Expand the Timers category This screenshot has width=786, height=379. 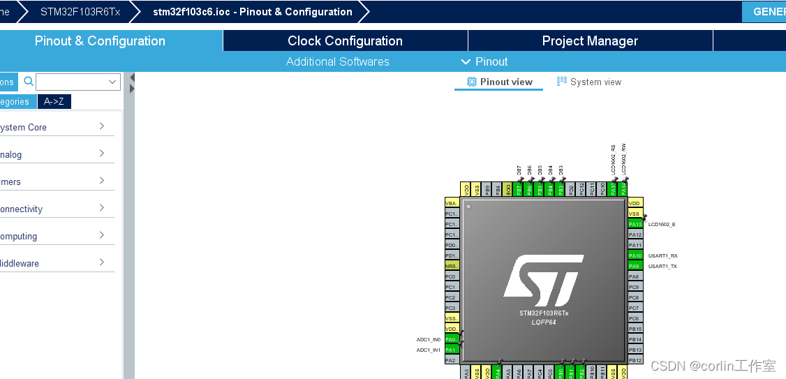point(56,181)
